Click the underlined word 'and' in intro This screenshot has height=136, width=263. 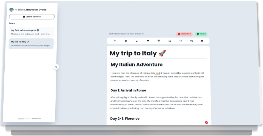click(x=158, y=73)
